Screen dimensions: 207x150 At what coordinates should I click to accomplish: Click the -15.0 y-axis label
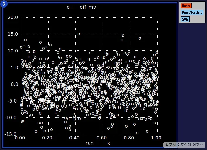coord(11,134)
